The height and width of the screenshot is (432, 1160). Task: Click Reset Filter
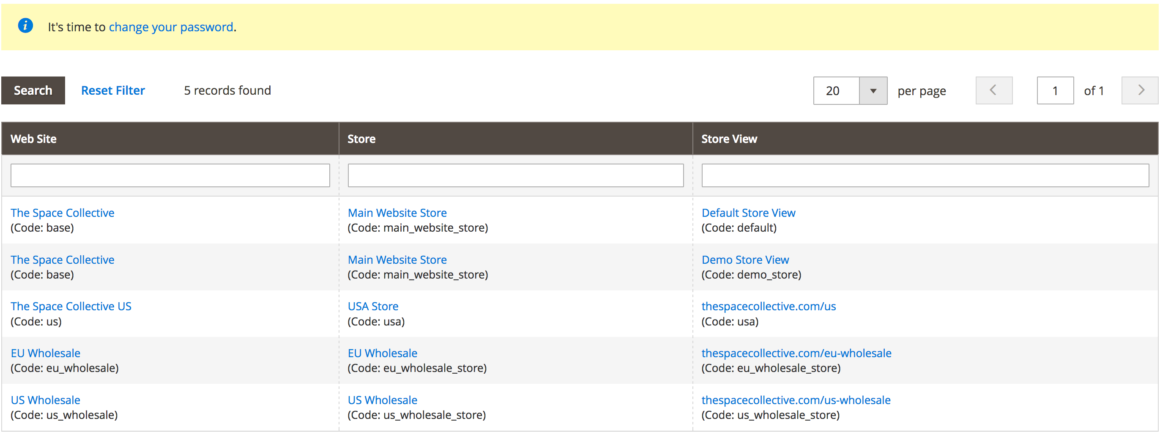112,90
